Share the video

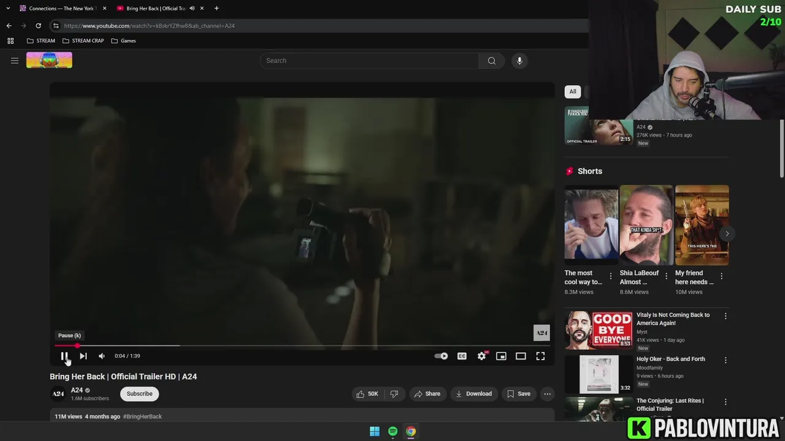click(426, 394)
